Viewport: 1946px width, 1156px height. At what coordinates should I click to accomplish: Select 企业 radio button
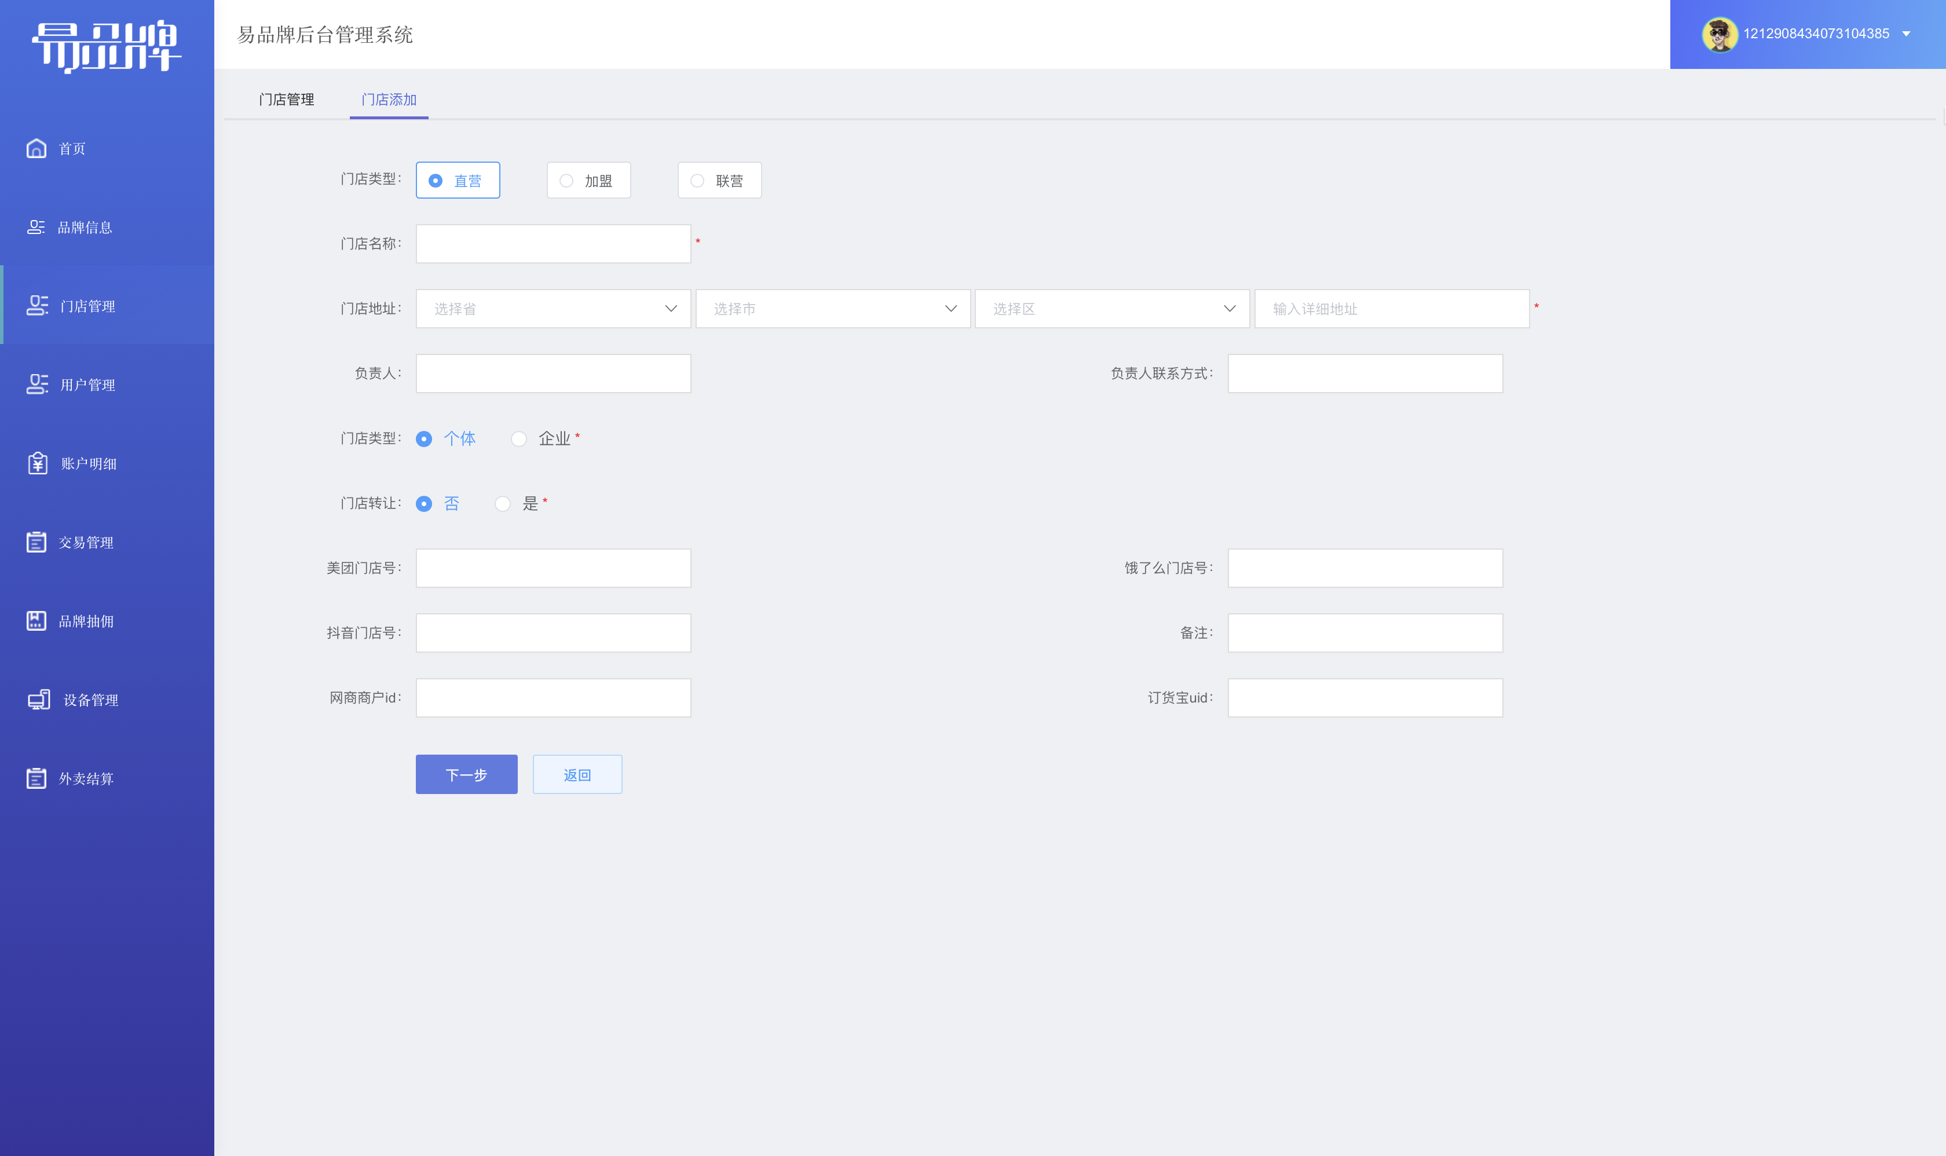coord(519,438)
